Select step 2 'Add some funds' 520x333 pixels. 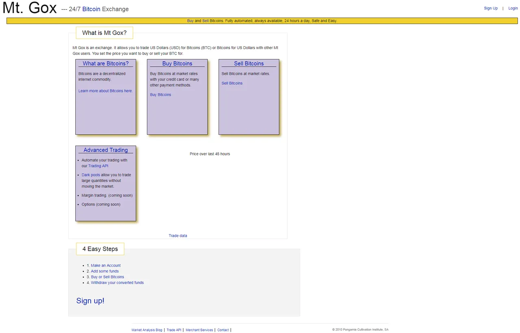coord(105,271)
